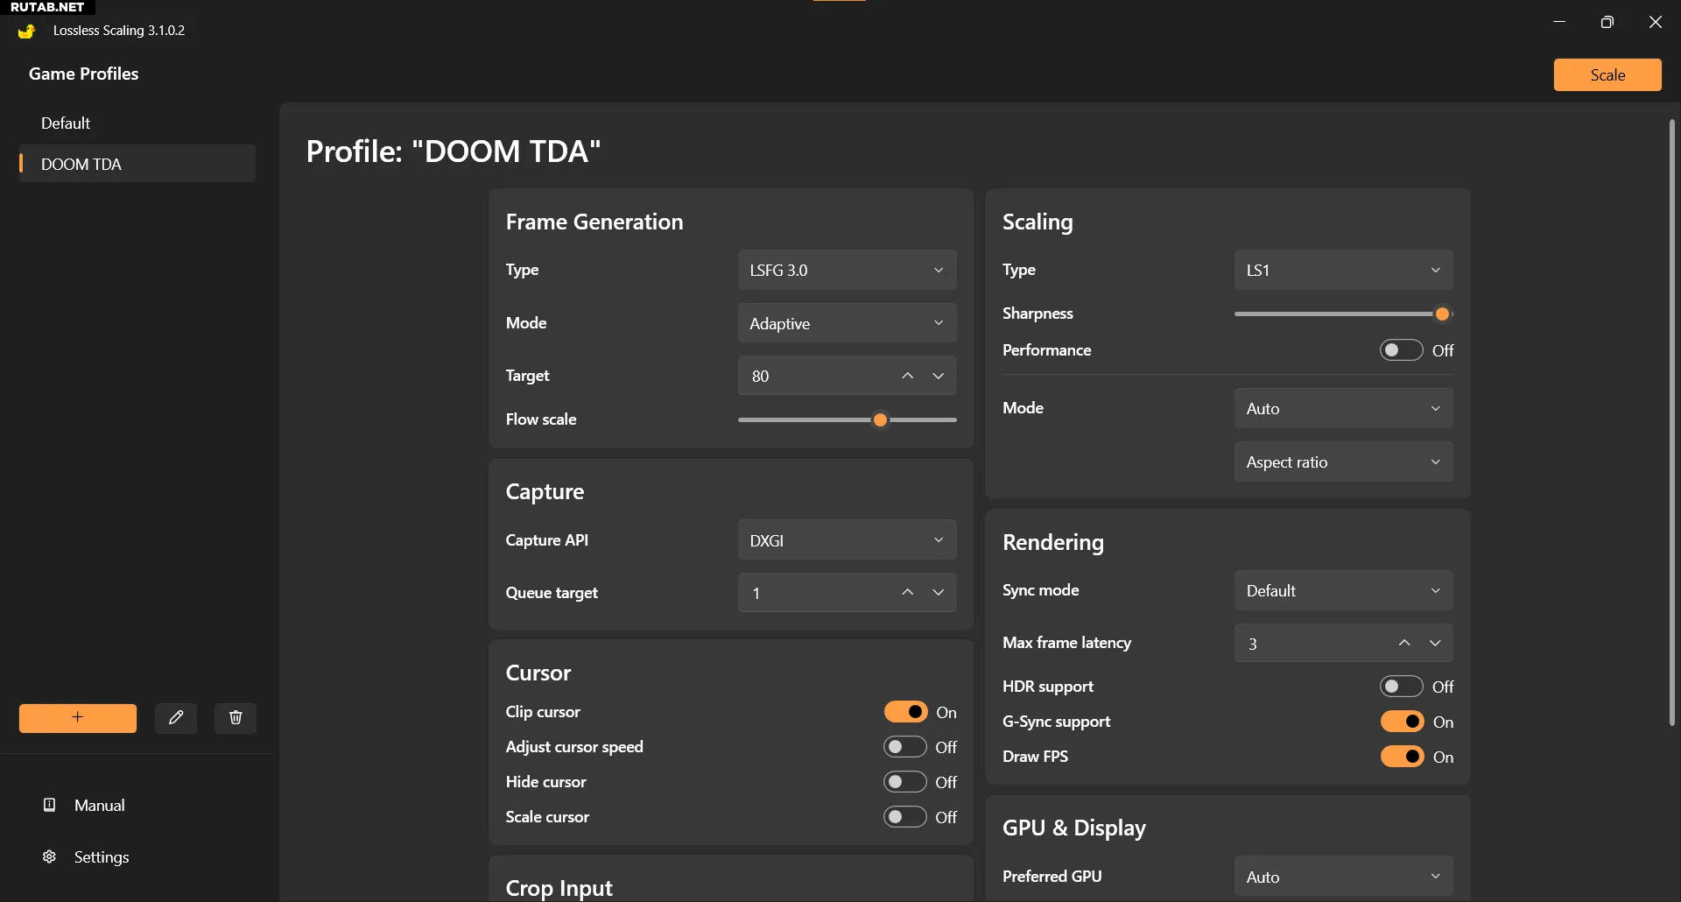Open the Settings gear icon

pos(50,856)
